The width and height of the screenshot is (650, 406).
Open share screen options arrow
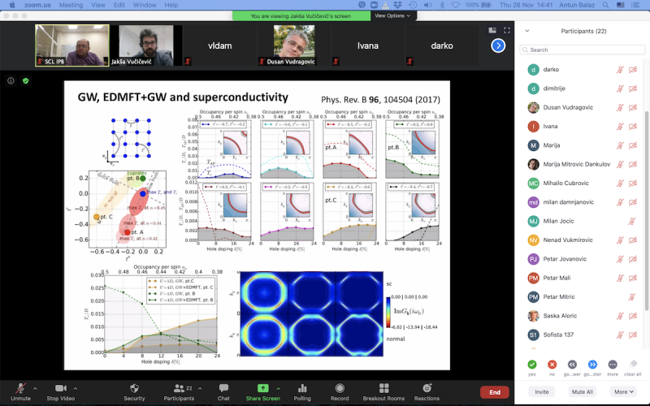[x=279, y=389]
